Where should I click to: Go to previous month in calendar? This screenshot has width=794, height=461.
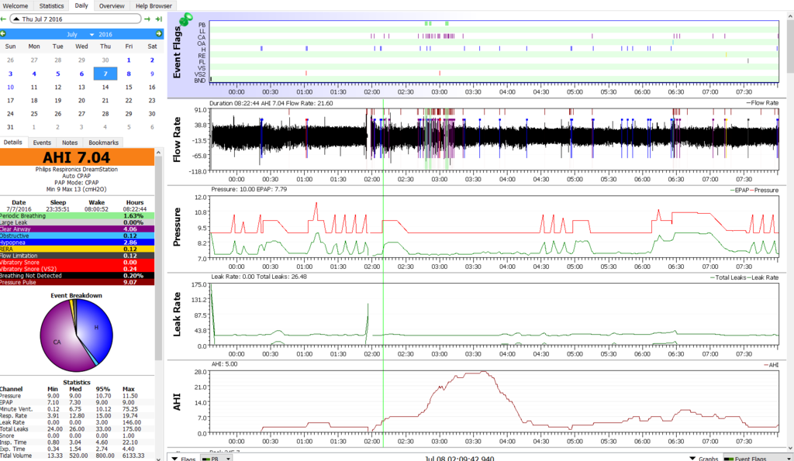[3, 34]
